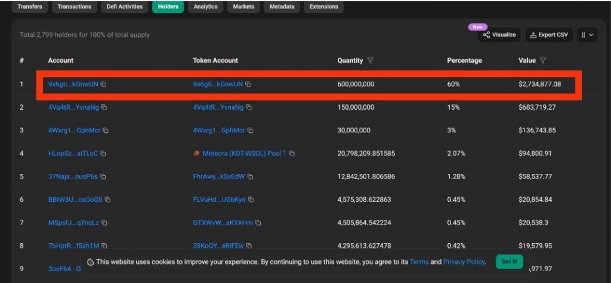Copy account address 4Wxrg1...GphMcr
611x283 pixels.
(x=106, y=130)
